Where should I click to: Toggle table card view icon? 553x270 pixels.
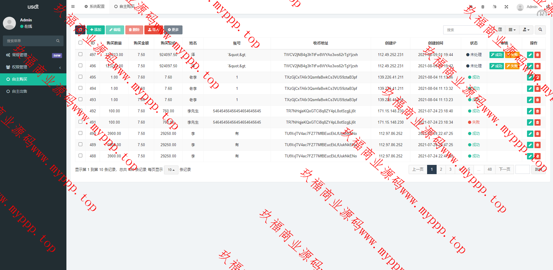pos(500,30)
